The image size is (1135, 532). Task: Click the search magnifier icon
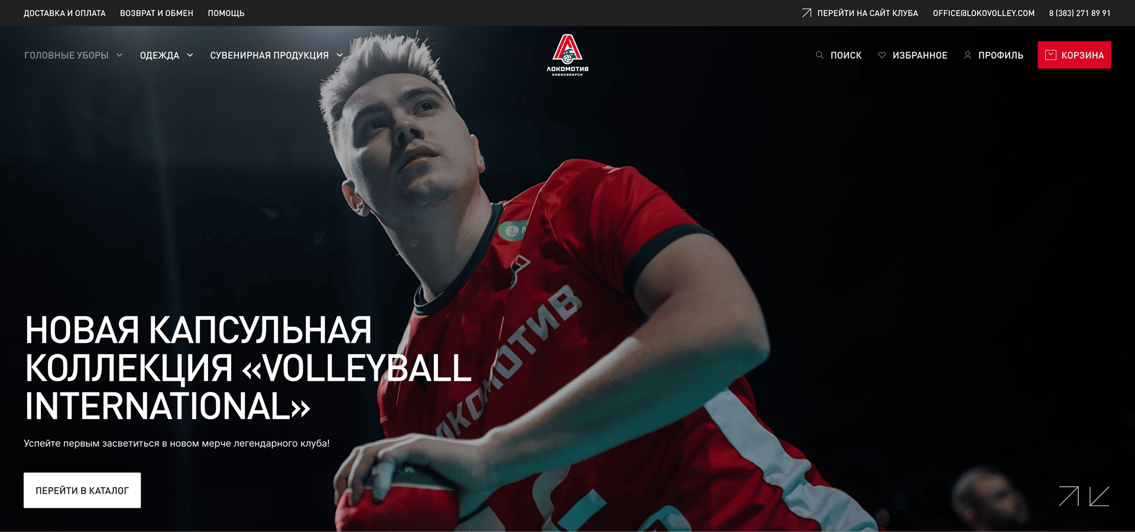coord(819,55)
